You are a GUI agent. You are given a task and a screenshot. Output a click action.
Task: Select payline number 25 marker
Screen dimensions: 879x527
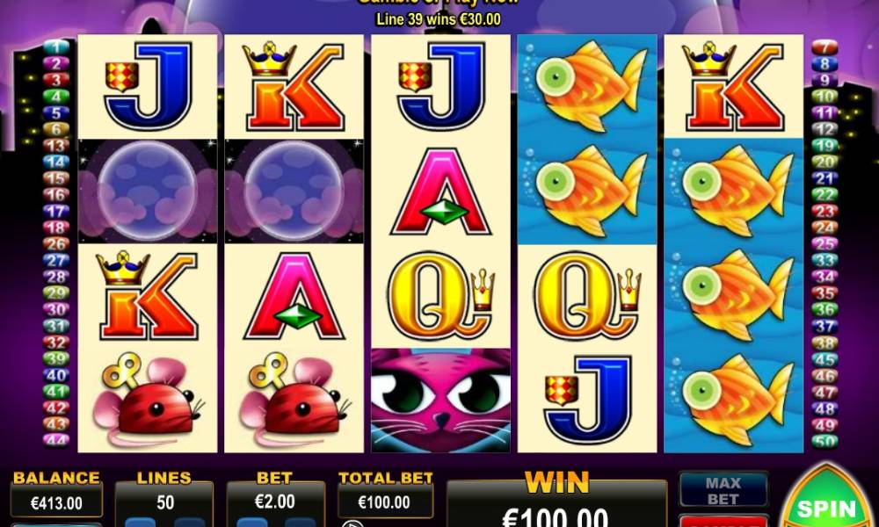coord(825,244)
